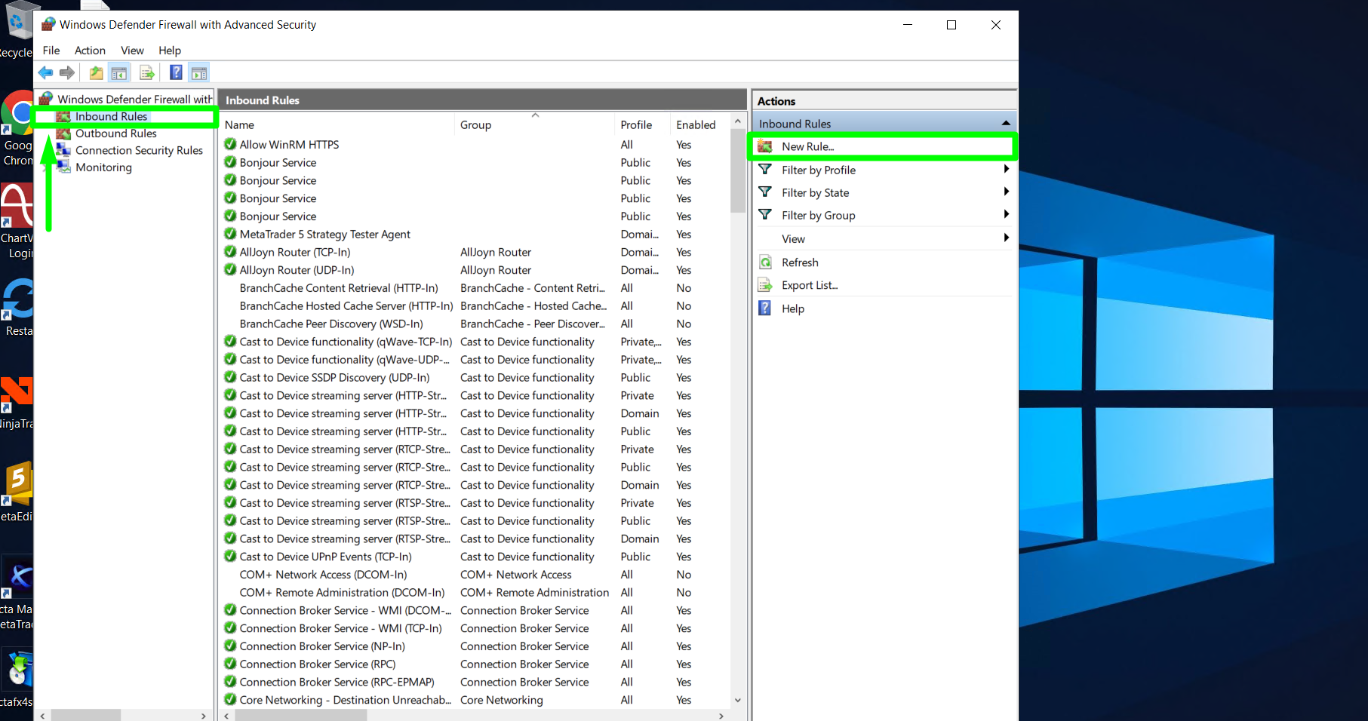Click the Export List icon in Actions pane
The width and height of the screenshot is (1368, 721).
pyautogui.click(x=765, y=285)
